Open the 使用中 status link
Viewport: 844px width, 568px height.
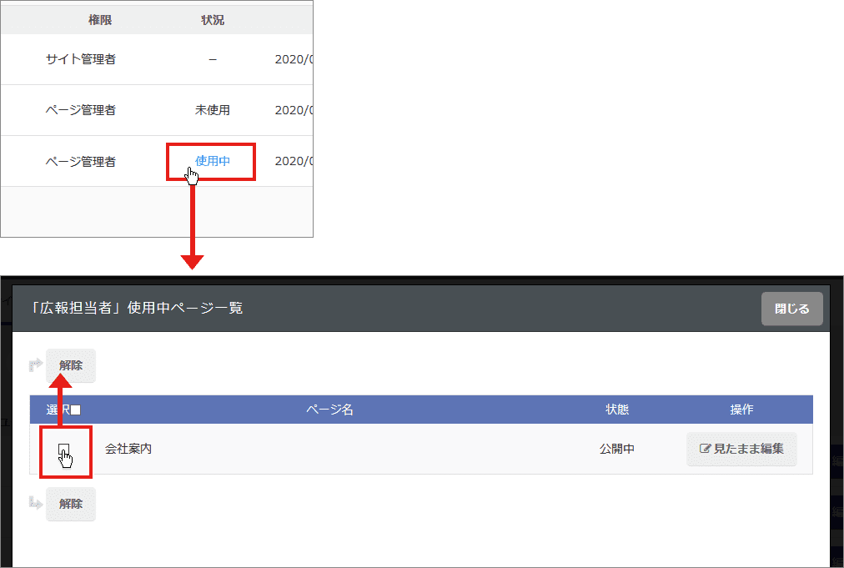pos(212,161)
